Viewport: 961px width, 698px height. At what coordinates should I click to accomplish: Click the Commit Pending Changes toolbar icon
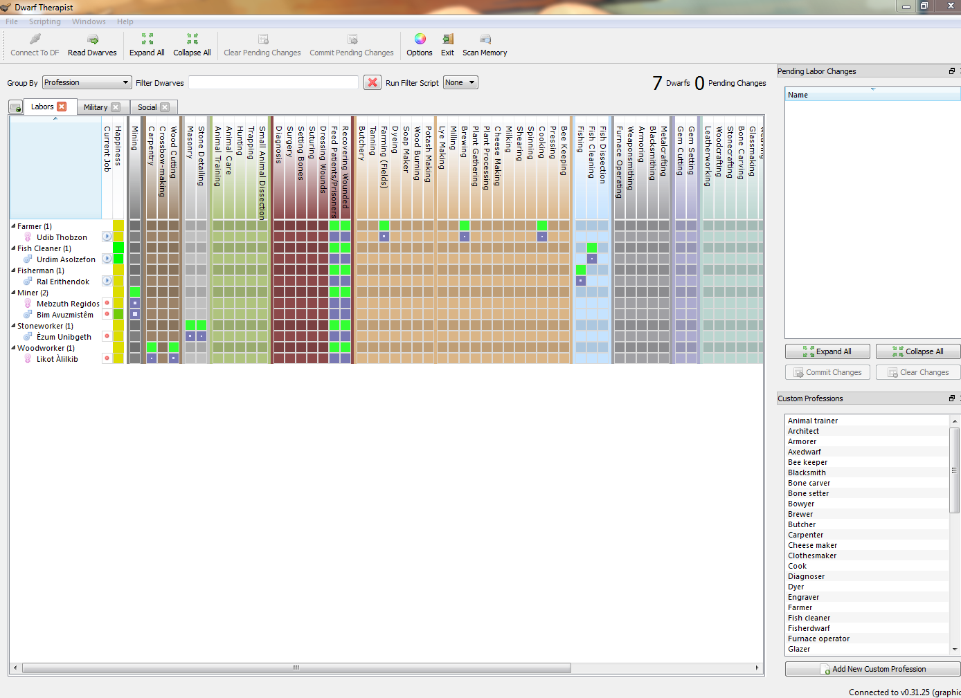[352, 44]
